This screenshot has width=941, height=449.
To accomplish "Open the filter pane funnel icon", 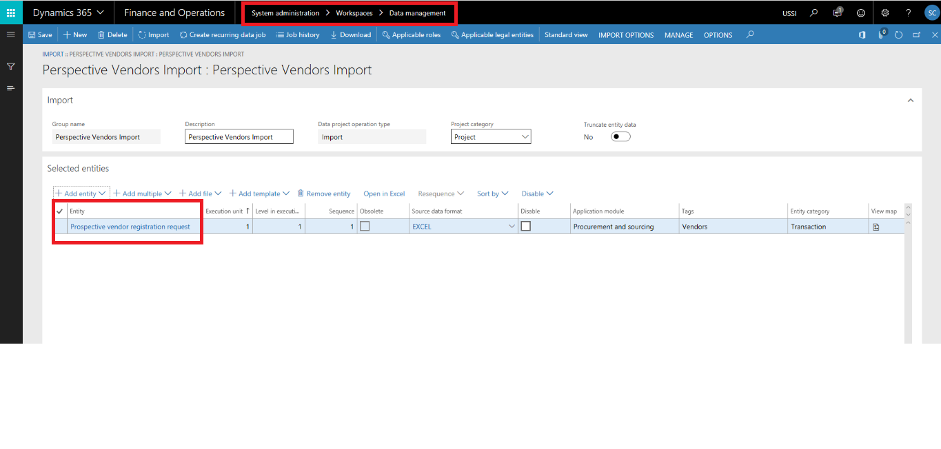I will (11, 67).
